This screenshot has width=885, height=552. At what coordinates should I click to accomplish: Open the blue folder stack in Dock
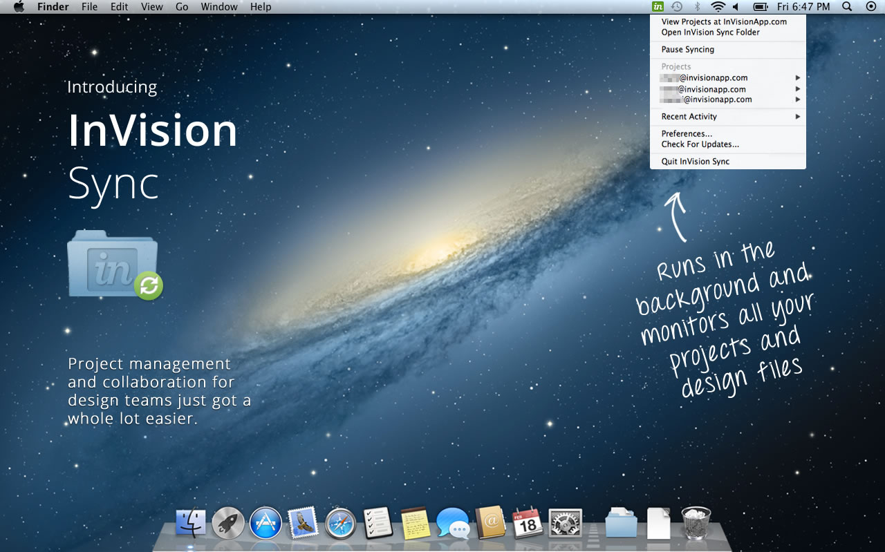pyautogui.click(x=622, y=523)
